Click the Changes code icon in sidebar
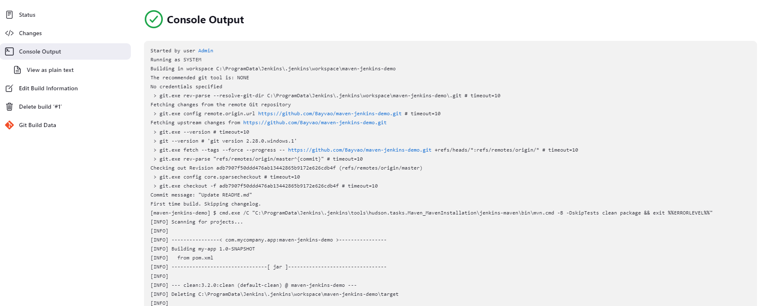This screenshot has height=306, width=764. (10, 33)
